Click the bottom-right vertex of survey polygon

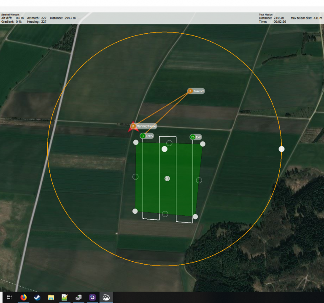click(195, 217)
